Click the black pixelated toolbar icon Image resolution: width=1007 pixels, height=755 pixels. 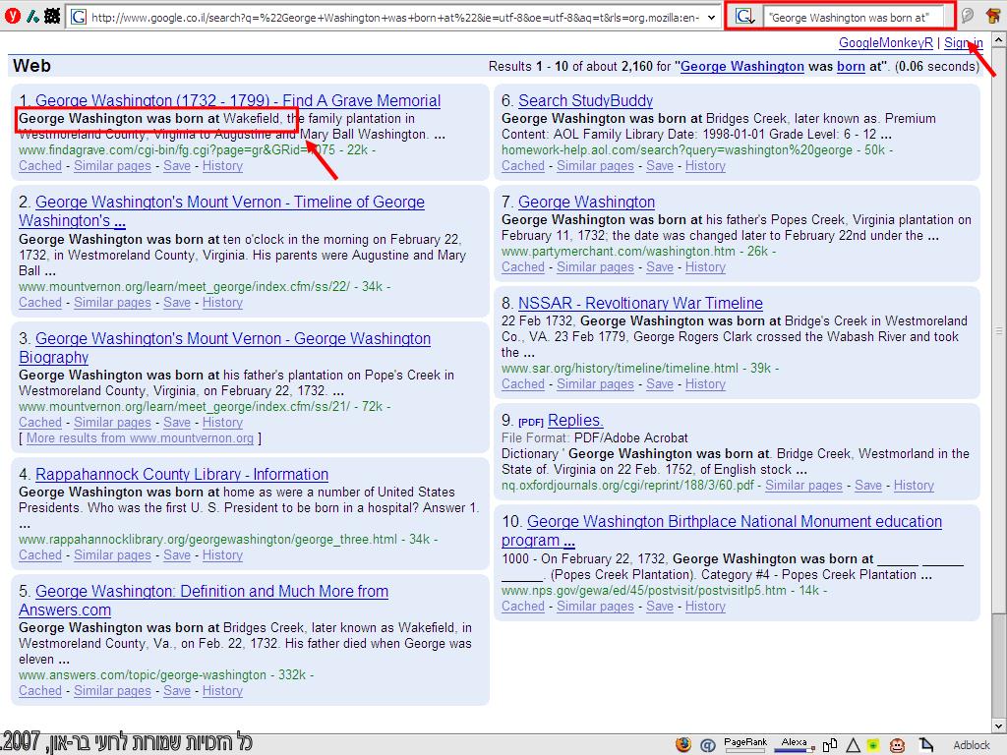point(52,16)
